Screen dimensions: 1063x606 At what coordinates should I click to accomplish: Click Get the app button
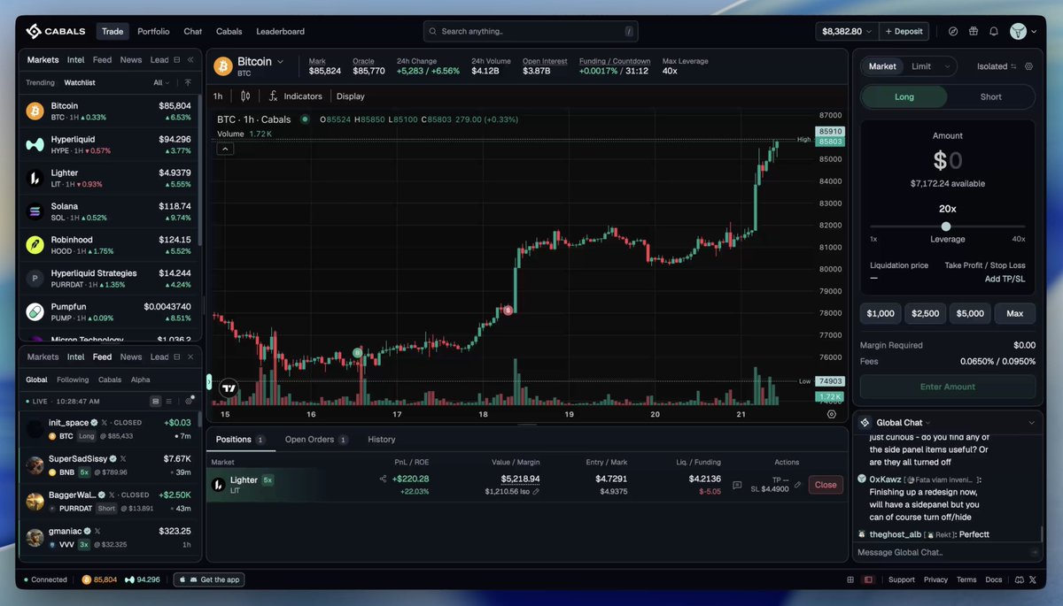[208, 579]
